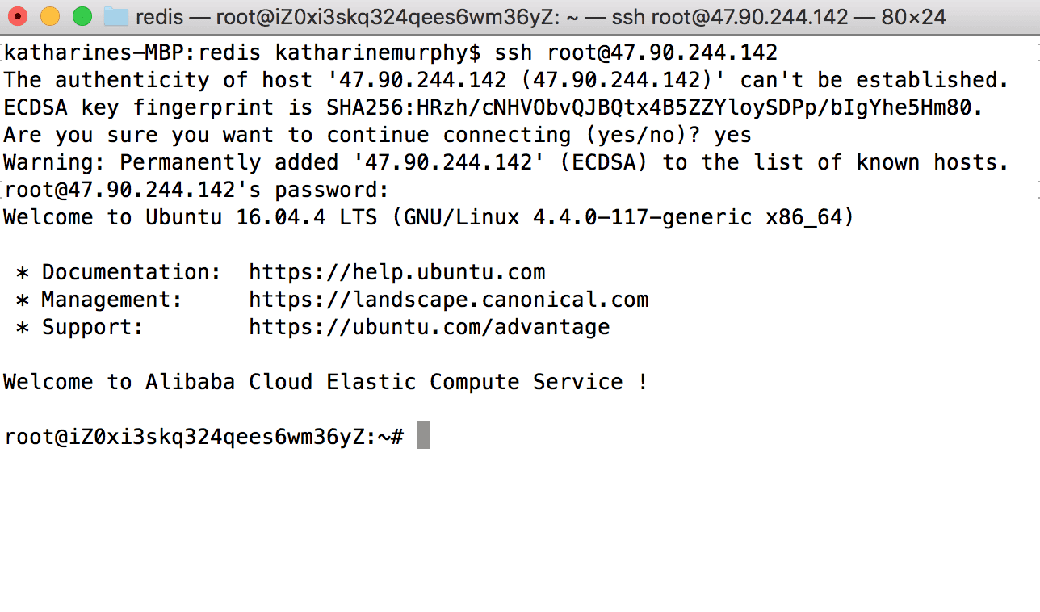Screen dimensions: 1040x612
Task: Click the Welcome to Alibaba Cloud line
Action: (x=325, y=382)
